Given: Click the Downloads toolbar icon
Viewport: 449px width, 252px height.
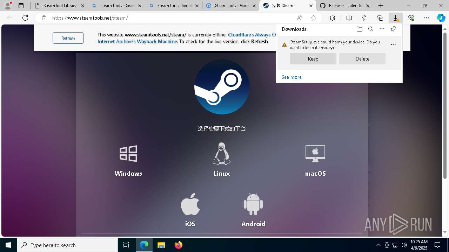Looking at the screenshot, I should 396,18.
